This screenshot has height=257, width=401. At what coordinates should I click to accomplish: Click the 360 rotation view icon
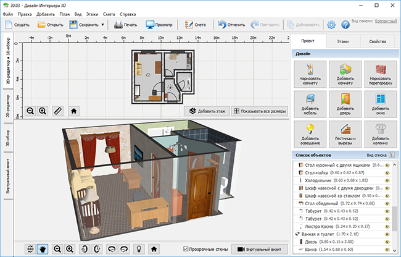(30, 249)
